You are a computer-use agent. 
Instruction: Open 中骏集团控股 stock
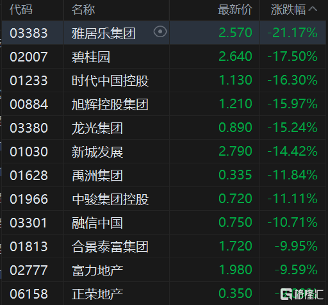tap(110, 199)
